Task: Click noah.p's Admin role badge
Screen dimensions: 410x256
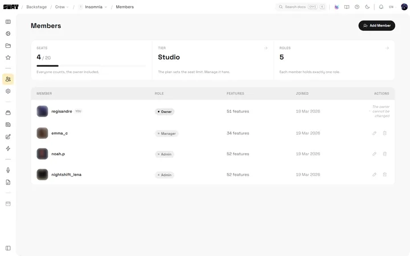Action: click(x=165, y=154)
